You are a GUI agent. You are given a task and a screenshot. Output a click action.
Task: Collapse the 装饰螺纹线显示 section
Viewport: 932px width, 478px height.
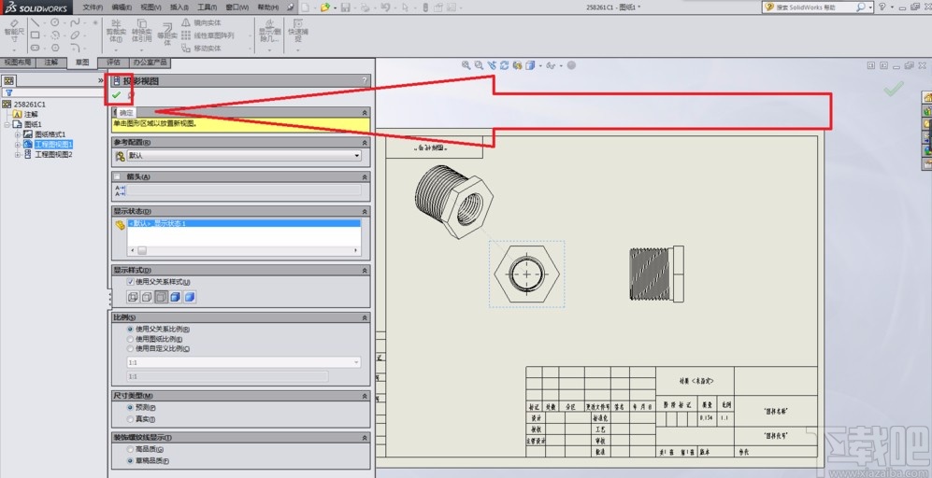click(365, 438)
